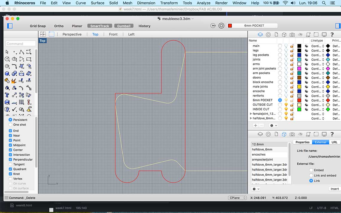The width and height of the screenshot is (341, 213).
Task: Disable the Gumball button
Action: pyautogui.click(x=124, y=26)
